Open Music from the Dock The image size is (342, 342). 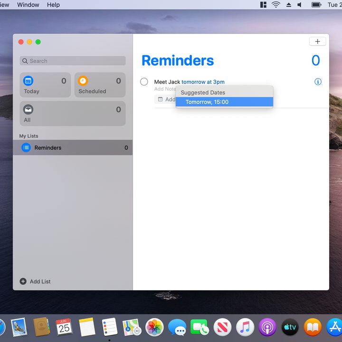click(x=245, y=327)
